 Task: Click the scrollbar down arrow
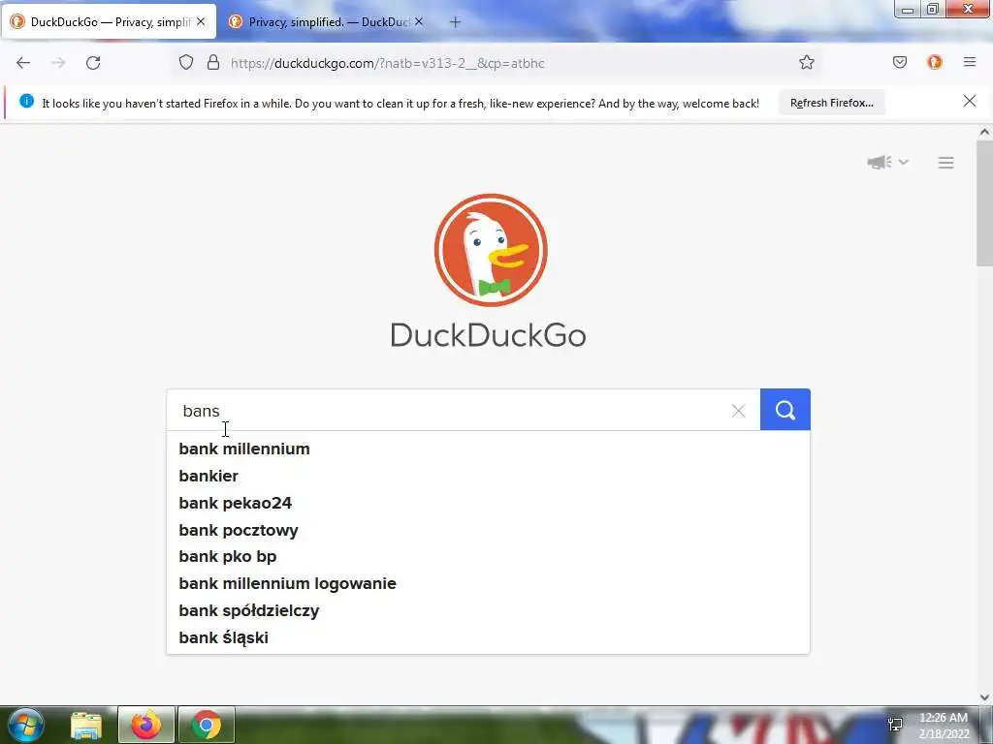click(984, 697)
